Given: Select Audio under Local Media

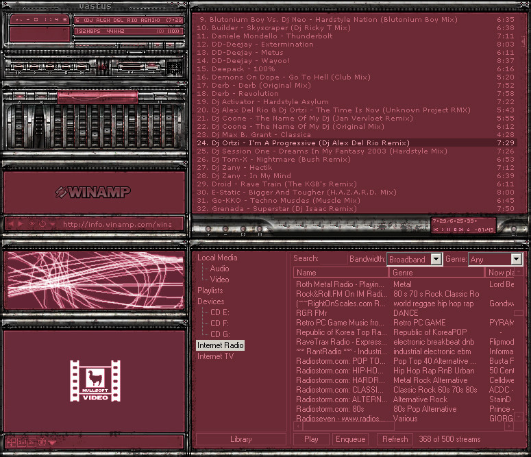Looking at the screenshot, I should 219,269.
